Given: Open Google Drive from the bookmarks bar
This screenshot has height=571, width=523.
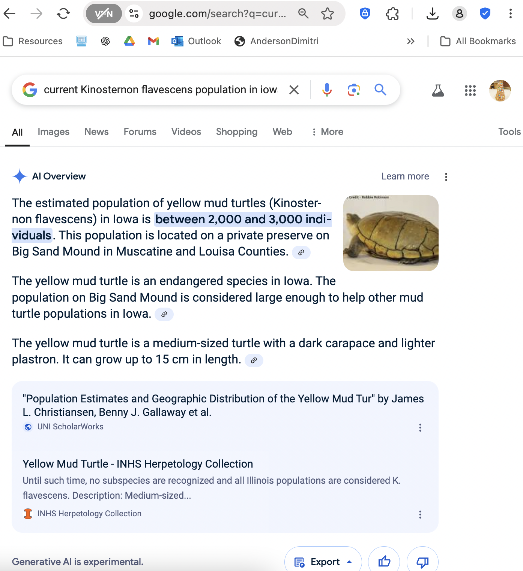Looking at the screenshot, I should point(129,41).
